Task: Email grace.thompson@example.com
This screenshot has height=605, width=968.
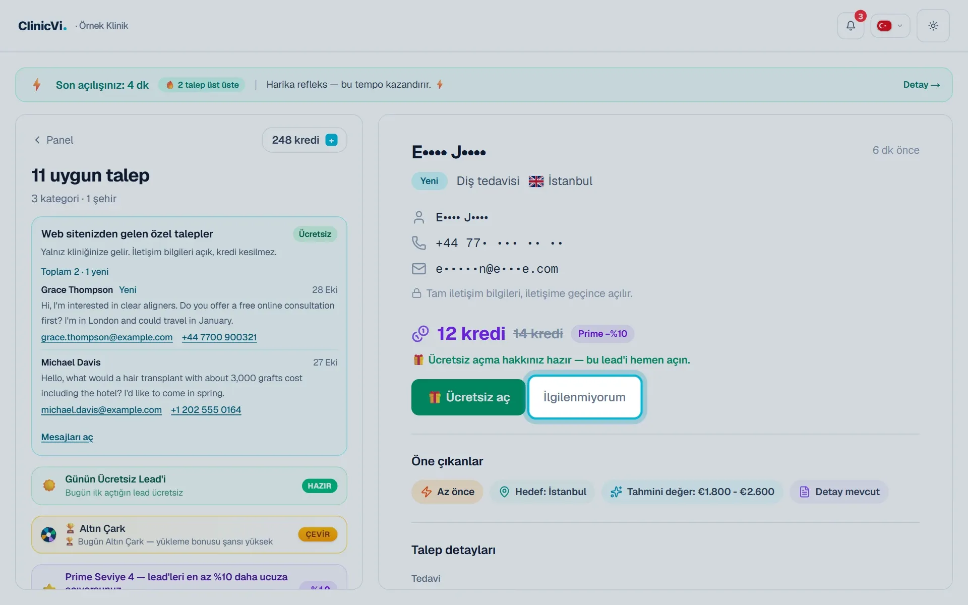Action: pyautogui.click(x=107, y=337)
